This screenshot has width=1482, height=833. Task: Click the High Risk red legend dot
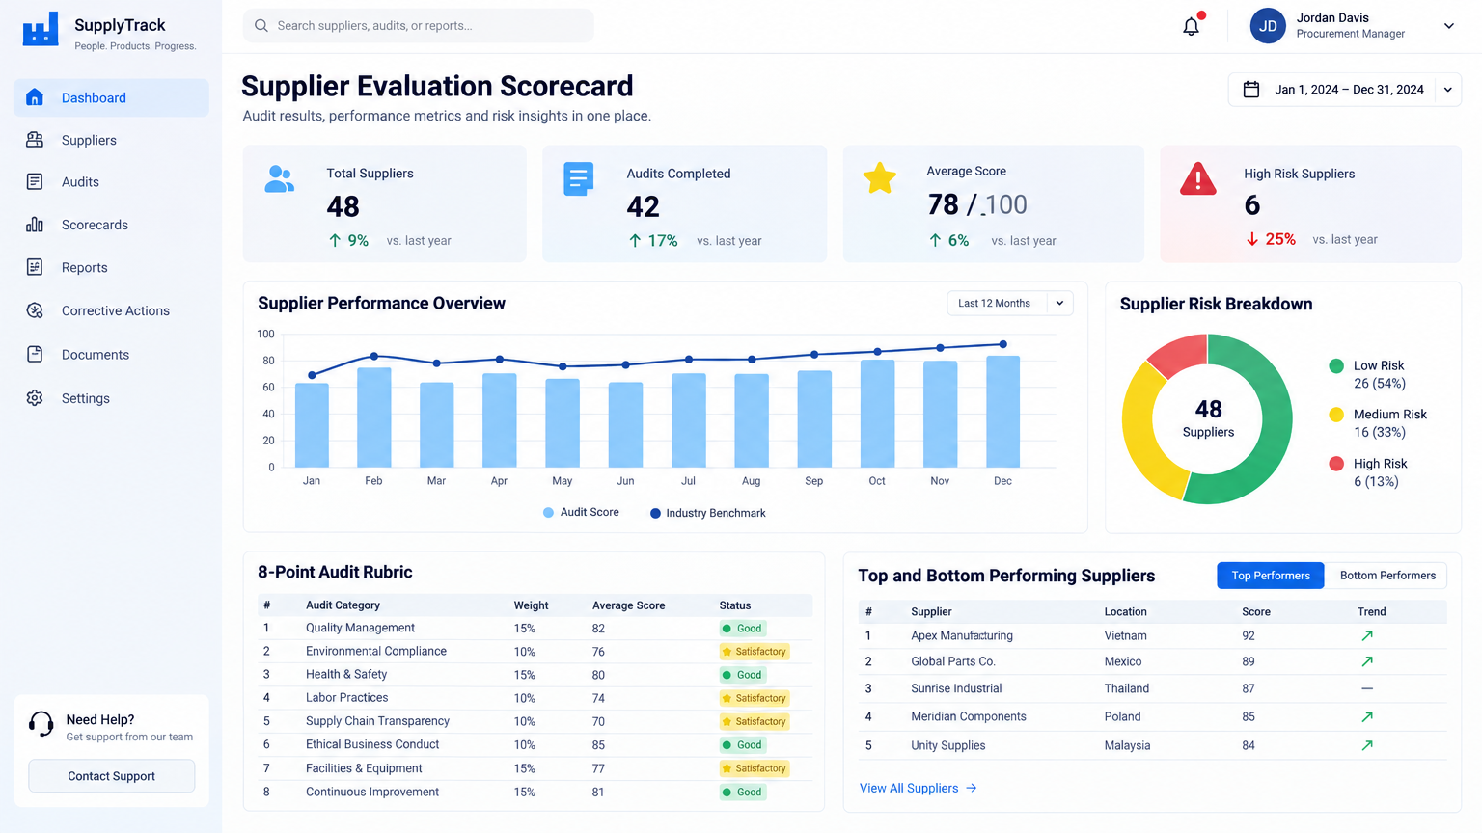1336,464
